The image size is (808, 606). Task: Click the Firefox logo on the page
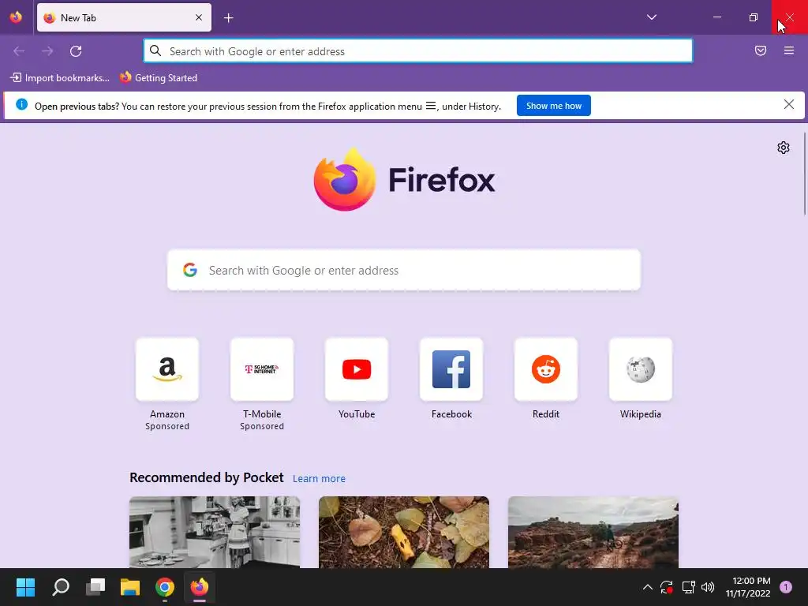coord(345,179)
